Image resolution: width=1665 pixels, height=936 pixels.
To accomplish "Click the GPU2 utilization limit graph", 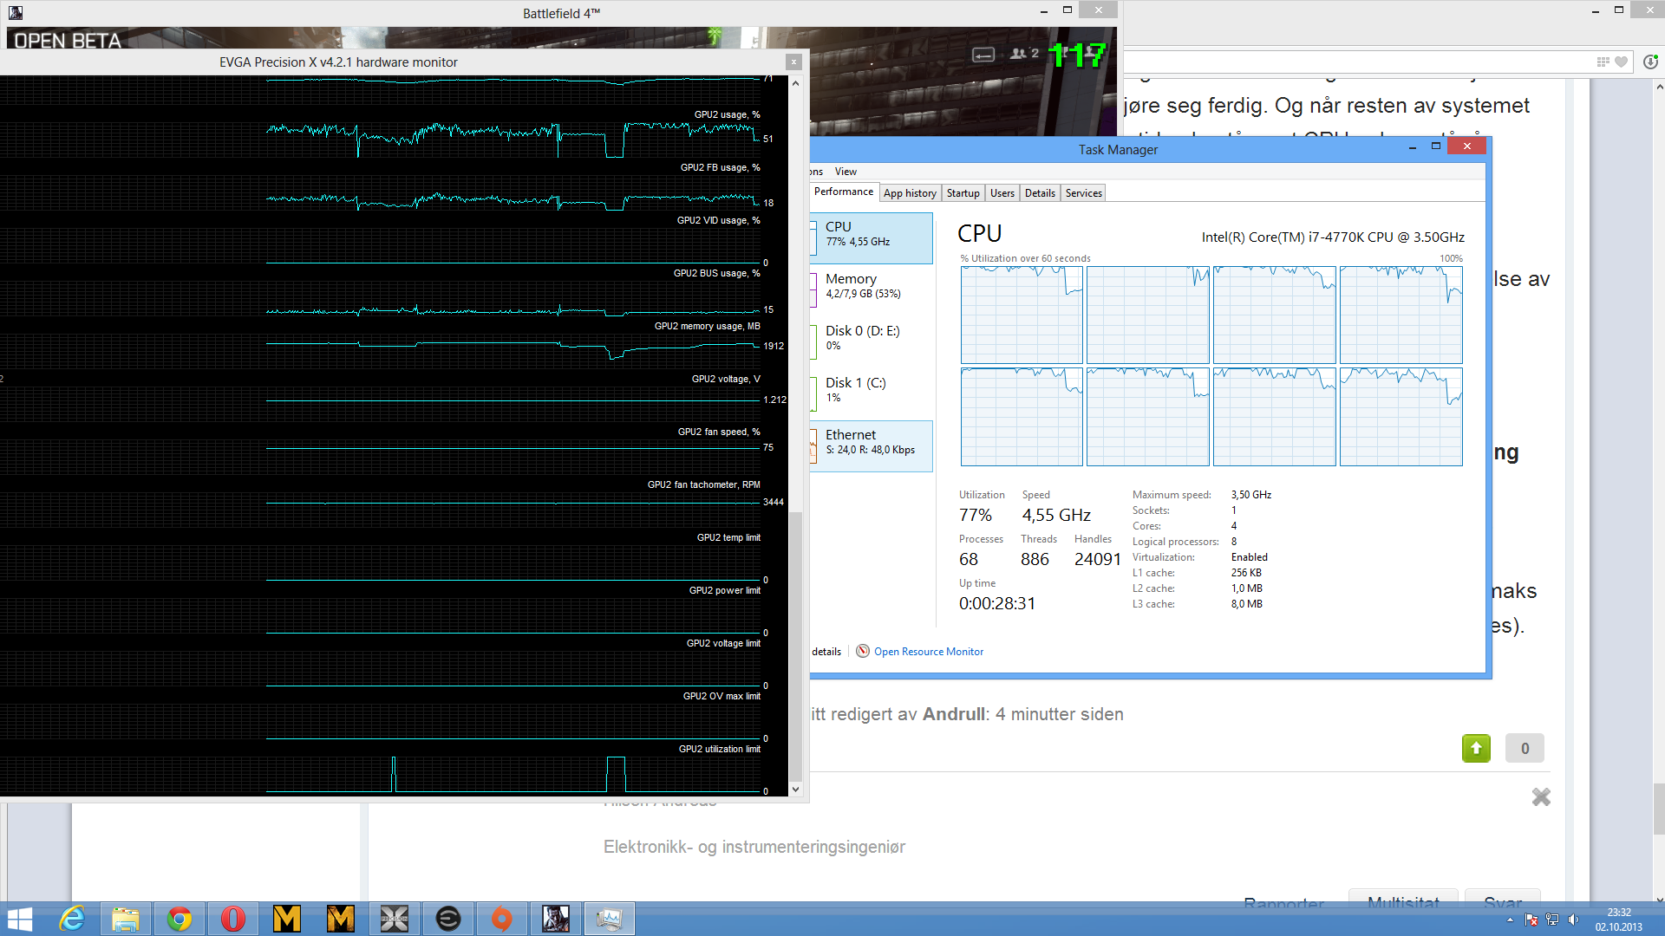I will pyautogui.click(x=513, y=774).
